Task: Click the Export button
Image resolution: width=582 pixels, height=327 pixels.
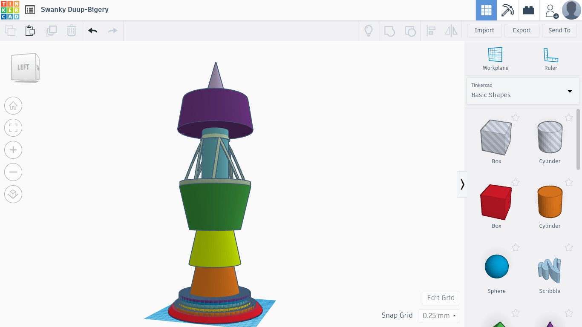Action: 521,30
